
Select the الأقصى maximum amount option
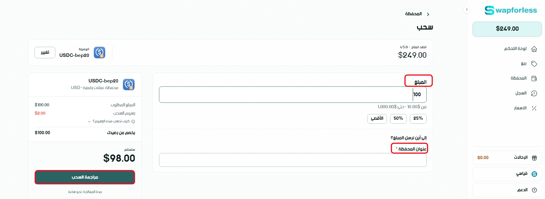377,119
